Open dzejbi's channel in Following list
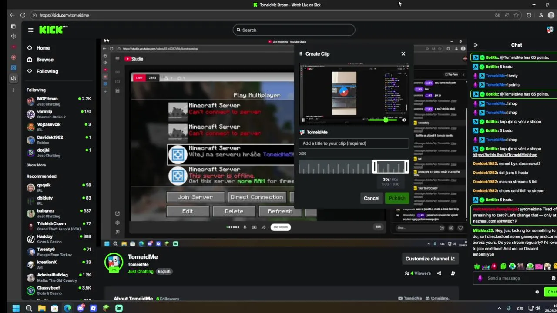 point(59,153)
